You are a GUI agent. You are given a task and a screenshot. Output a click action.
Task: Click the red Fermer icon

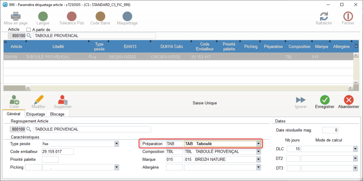[x=348, y=16]
